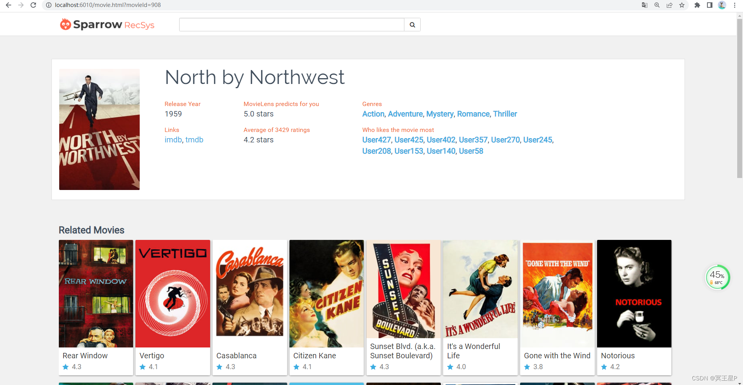
Task: Open Chrome's three-dot menu
Action: [734, 5]
